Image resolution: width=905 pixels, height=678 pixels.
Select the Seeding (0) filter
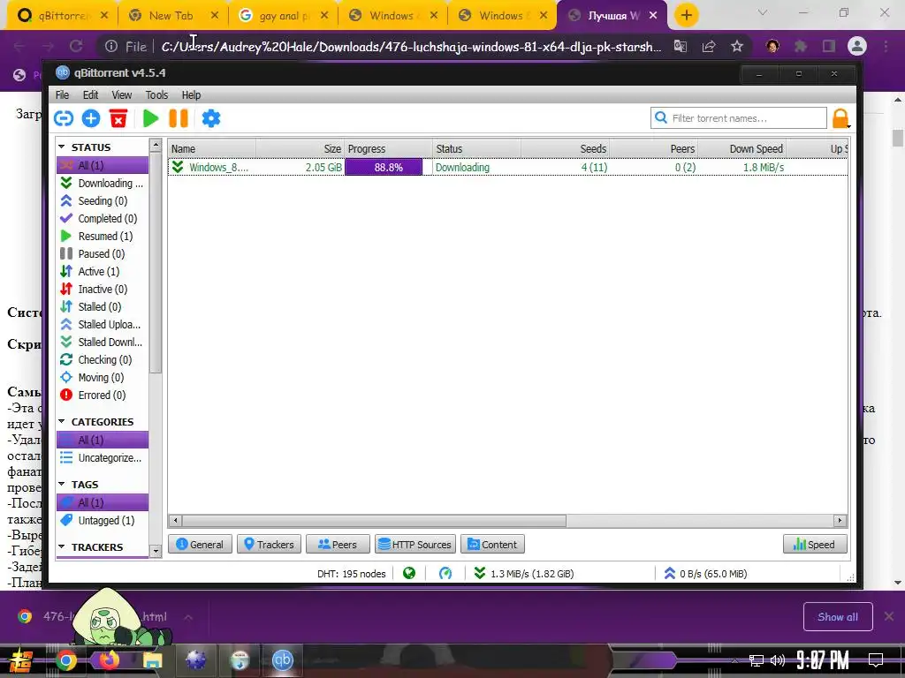coord(103,200)
